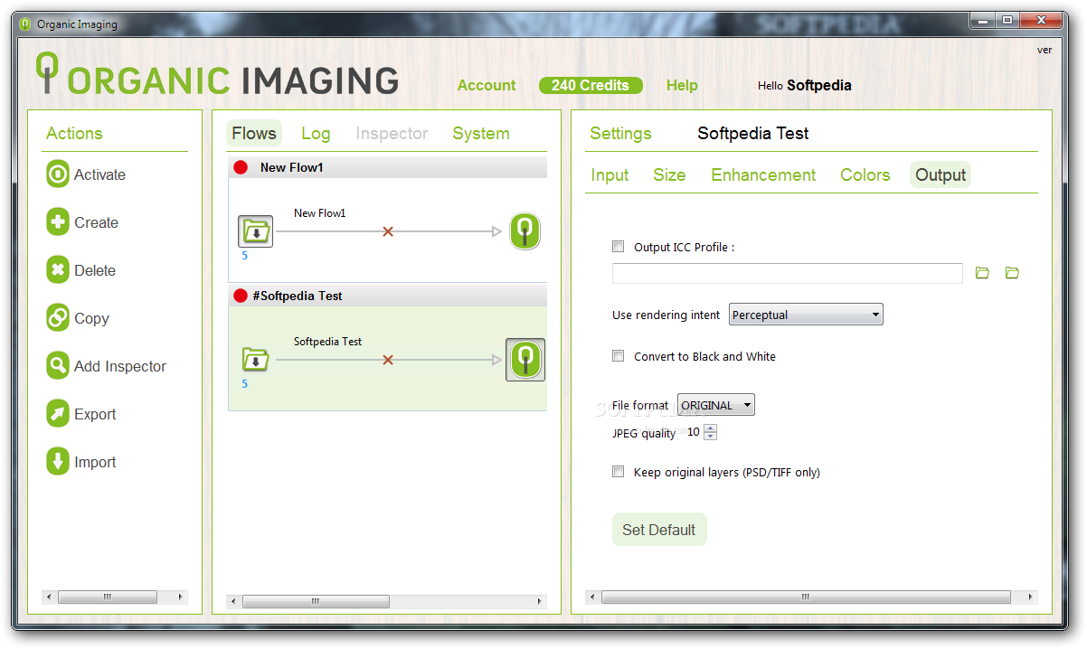Click the Actions panel horizontal scrollbar

(x=115, y=597)
